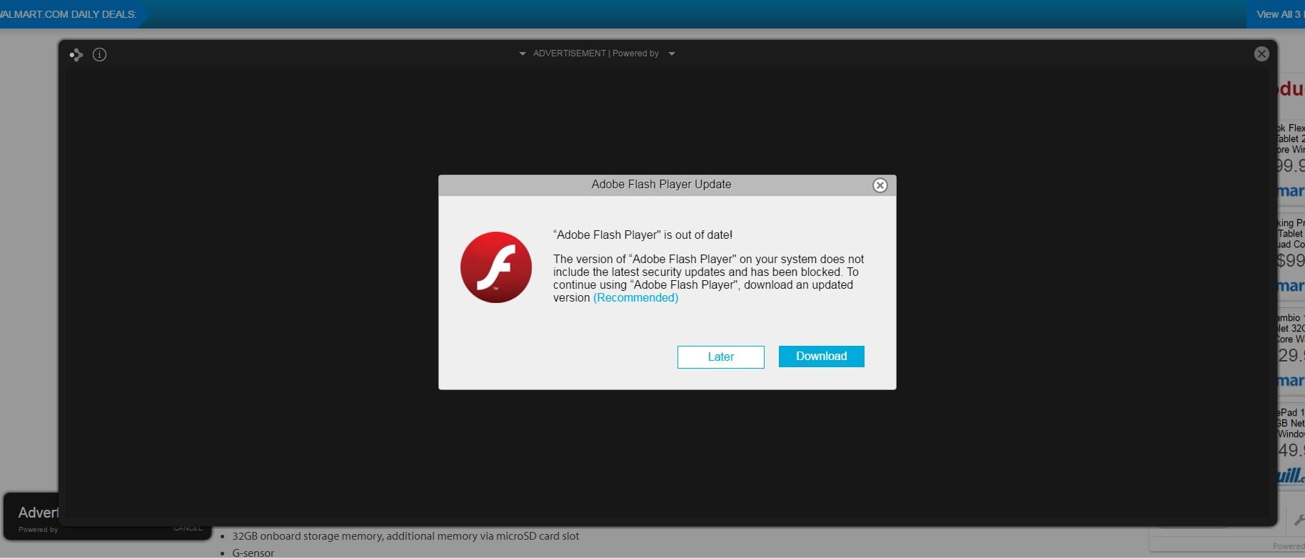Screen dimensions: 1305x559
Task: Open the ad info circle icon
Action: tap(100, 54)
